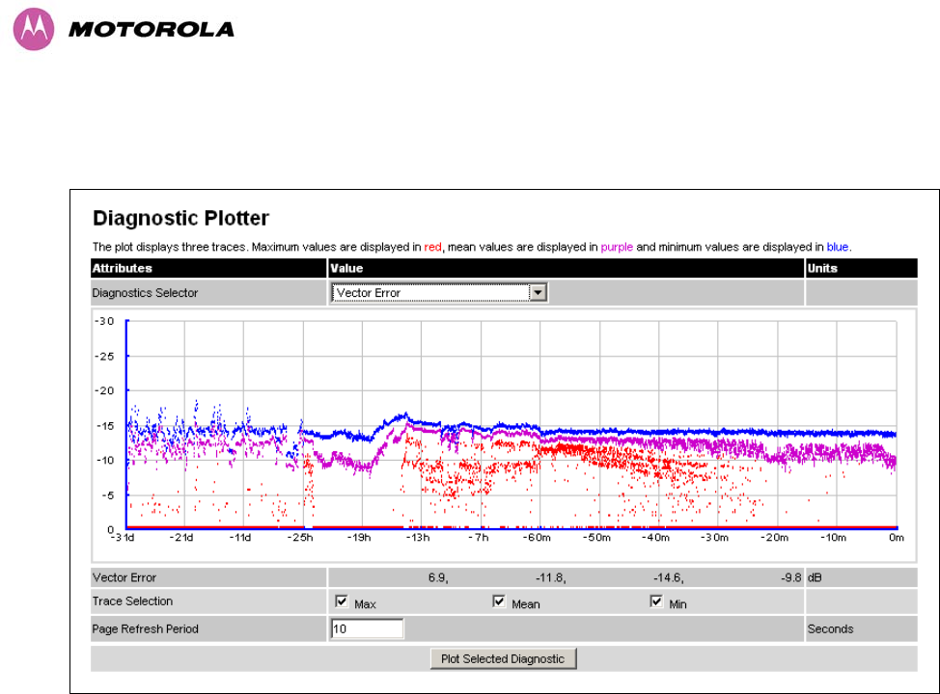Viewport: 940px width, 694px height.
Task: Click the 'dB' units text
Action: pos(815,577)
